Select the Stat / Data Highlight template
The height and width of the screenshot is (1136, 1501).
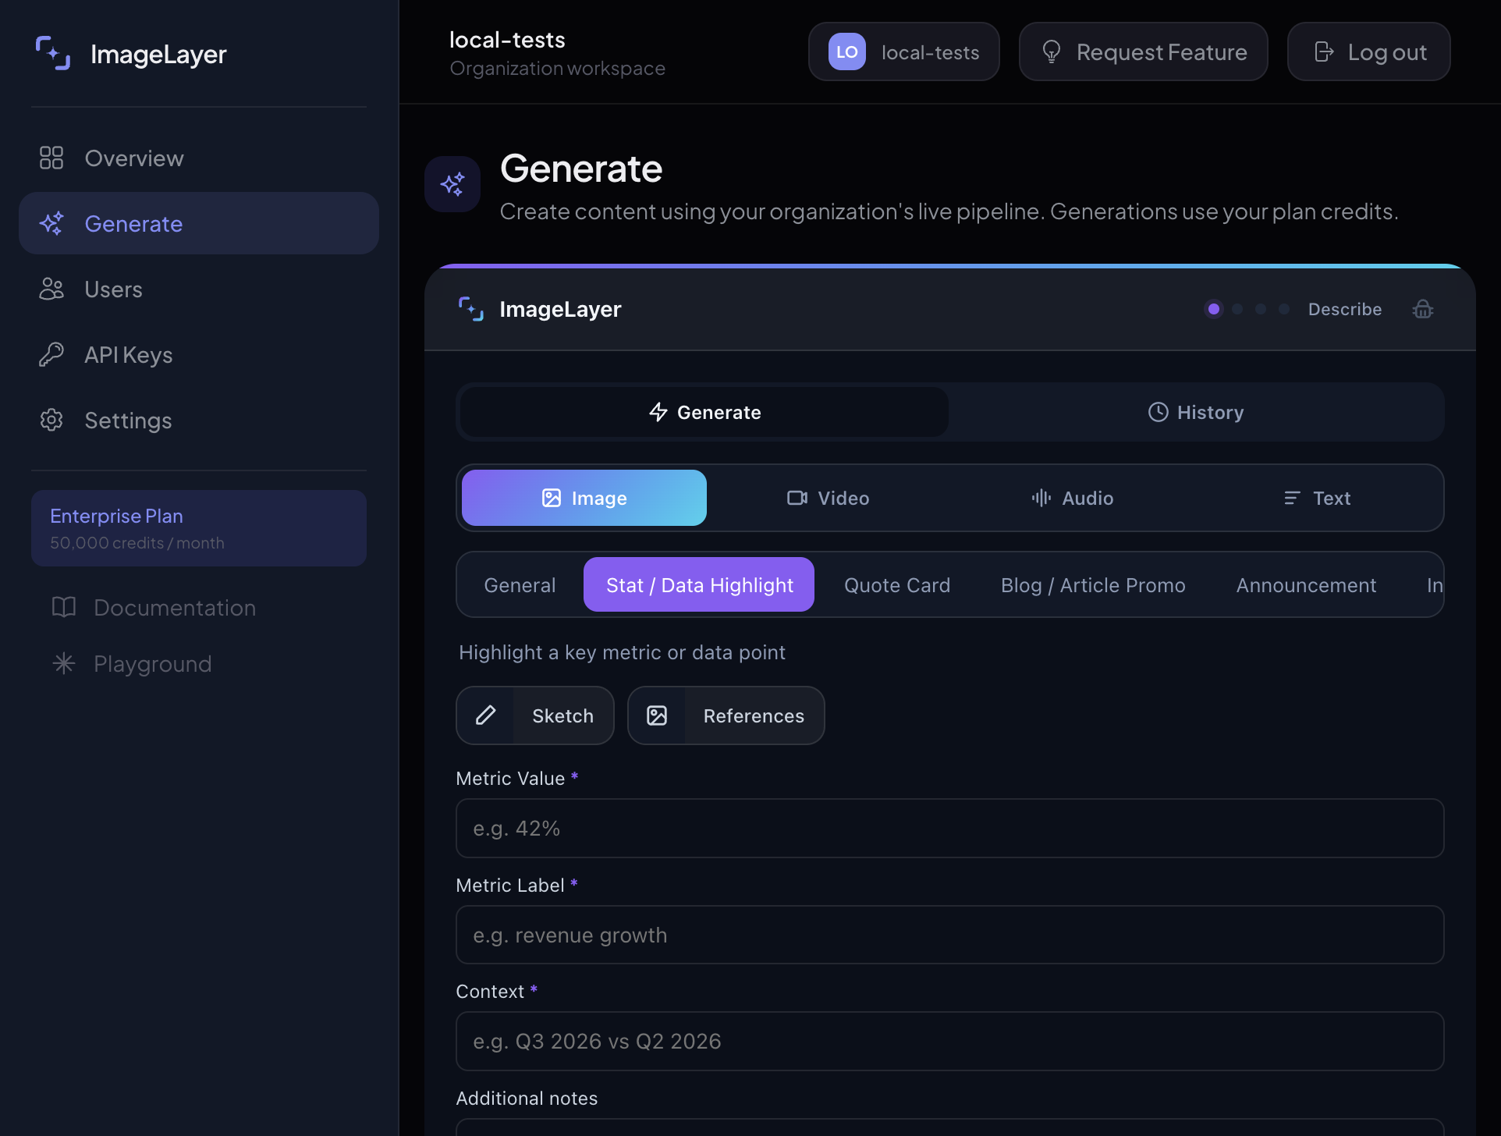click(x=699, y=585)
